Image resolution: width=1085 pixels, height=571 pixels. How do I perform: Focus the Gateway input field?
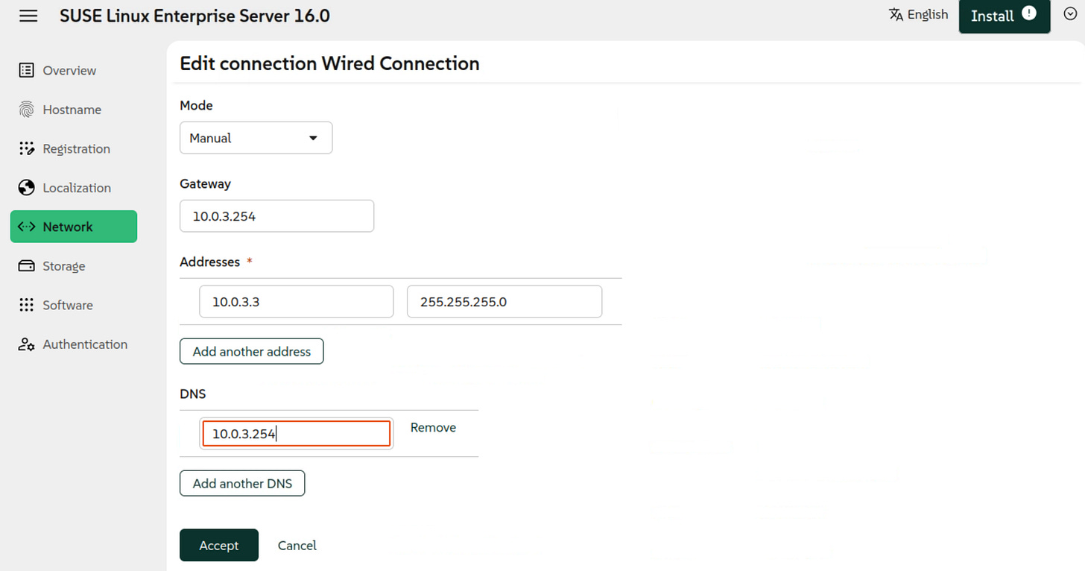(276, 216)
